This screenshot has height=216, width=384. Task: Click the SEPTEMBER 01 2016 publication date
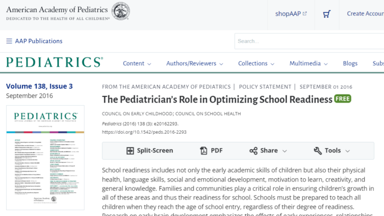pyautogui.click(x=326, y=87)
